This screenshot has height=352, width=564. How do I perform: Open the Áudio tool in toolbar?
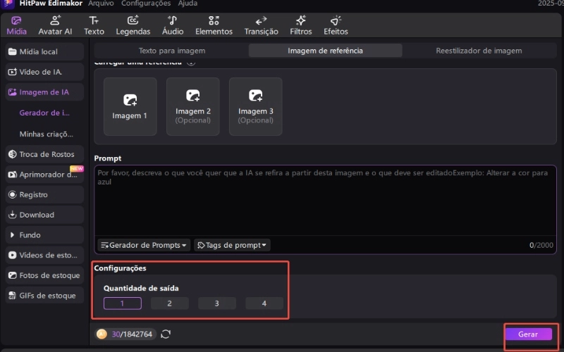point(173,25)
